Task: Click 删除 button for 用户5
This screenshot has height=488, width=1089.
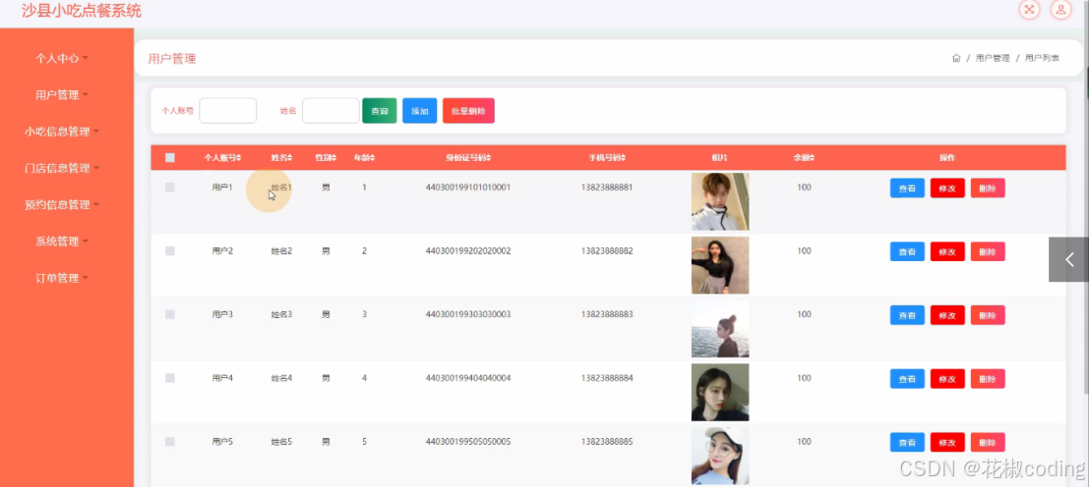Action: click(x=988, y=442)
